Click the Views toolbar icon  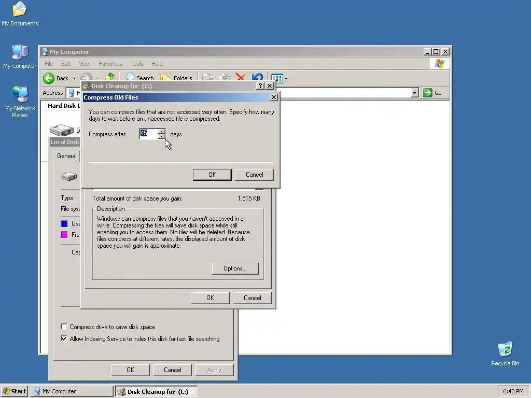pyautogui.click(x=277, y=78)
